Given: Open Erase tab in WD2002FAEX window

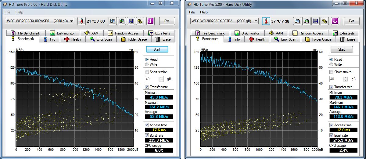Looking at the screenshot, I should pyautogui.click(x=347, y=39).
